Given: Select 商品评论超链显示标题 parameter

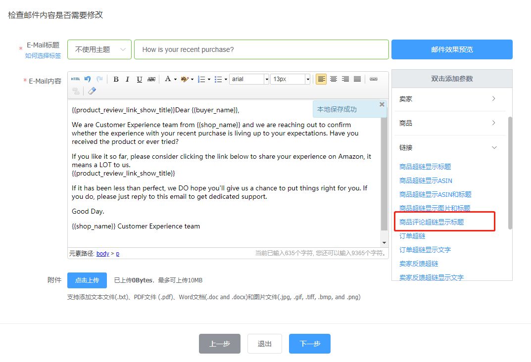Looking at the screenshot, I should point(432,222).
